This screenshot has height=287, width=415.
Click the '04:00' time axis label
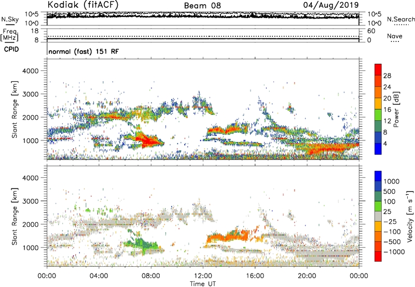[x=99, y=276]
